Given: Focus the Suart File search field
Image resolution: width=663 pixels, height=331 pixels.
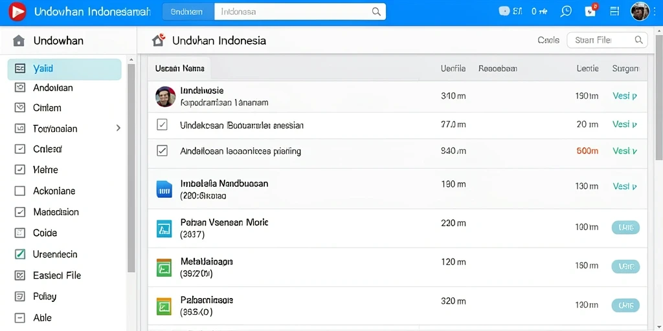Looking at the screenshot, I should (x=607, y=40).
